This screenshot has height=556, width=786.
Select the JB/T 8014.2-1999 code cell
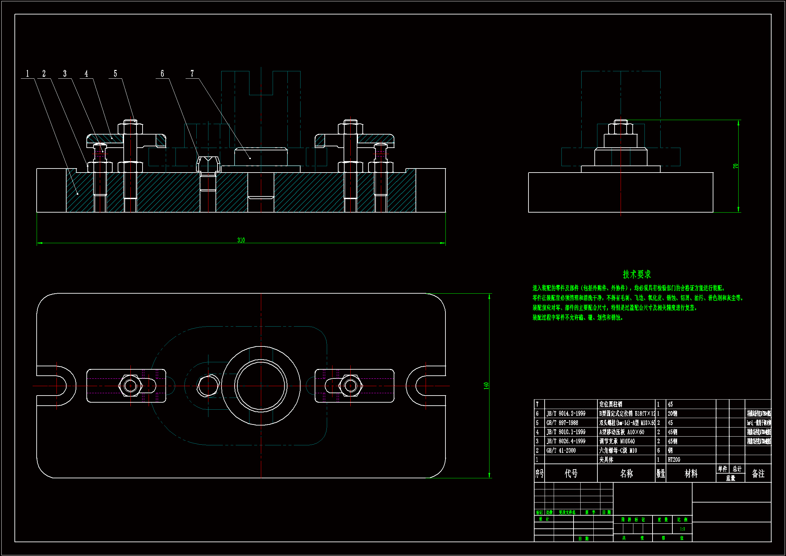coord(566,413)
